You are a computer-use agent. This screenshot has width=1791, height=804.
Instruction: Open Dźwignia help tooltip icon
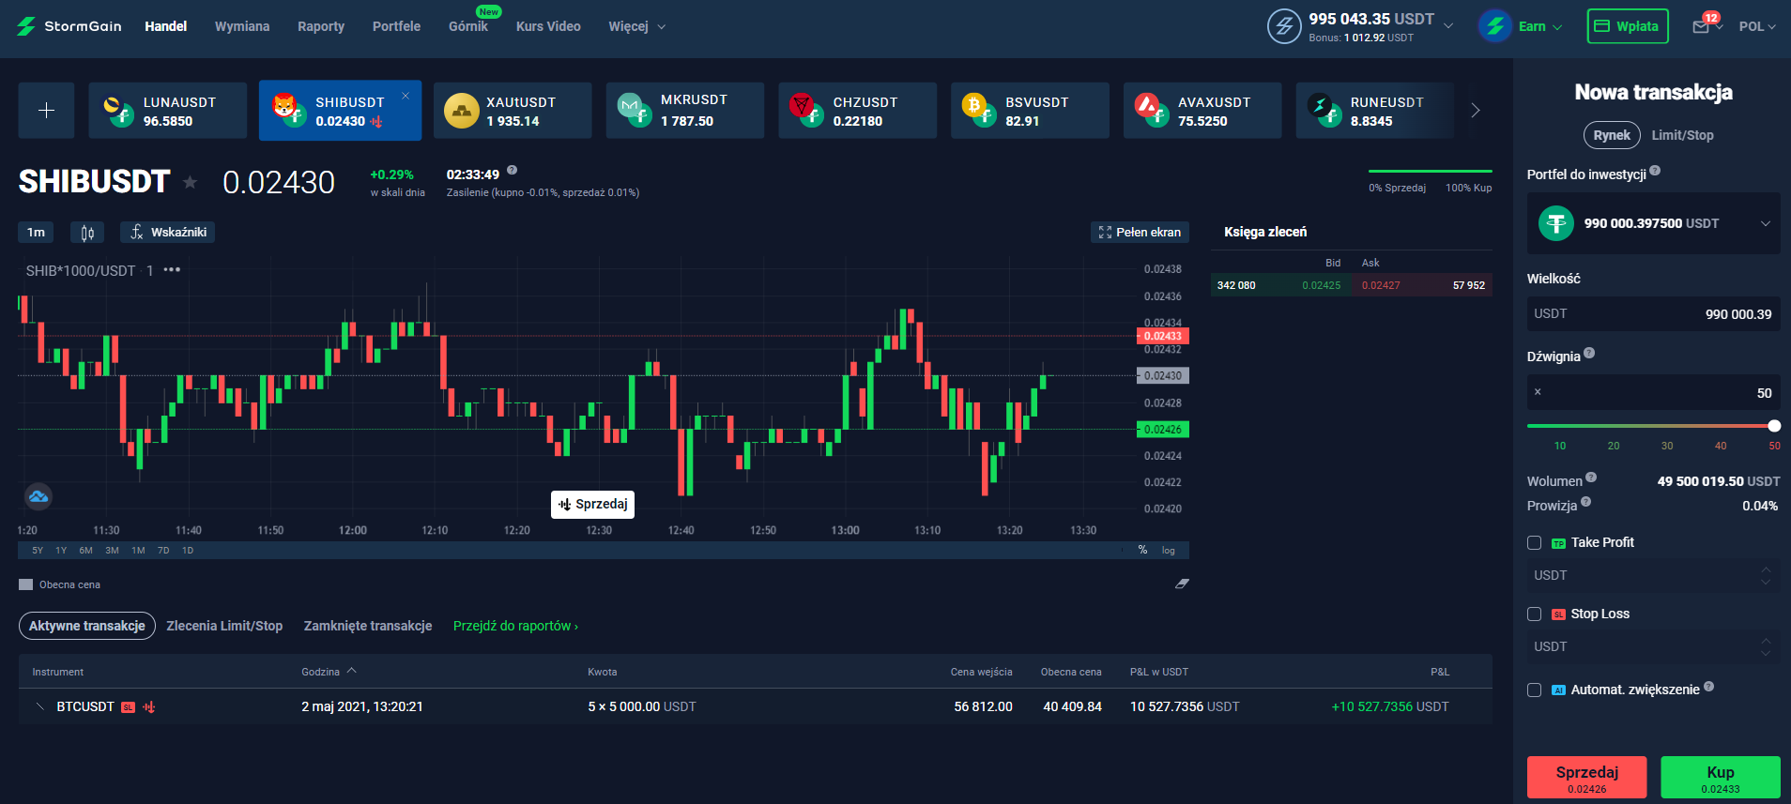pos(1589,354)
